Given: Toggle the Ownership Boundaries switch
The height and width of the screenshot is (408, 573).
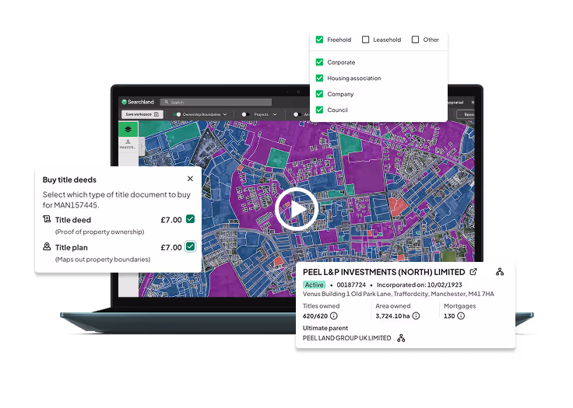Looking at the screenshot, I should click(x=178, y=114).
